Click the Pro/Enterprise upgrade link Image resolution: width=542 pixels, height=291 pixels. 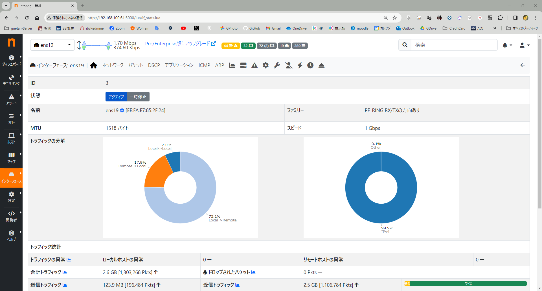pyautogui.click(x=180, y=44)
